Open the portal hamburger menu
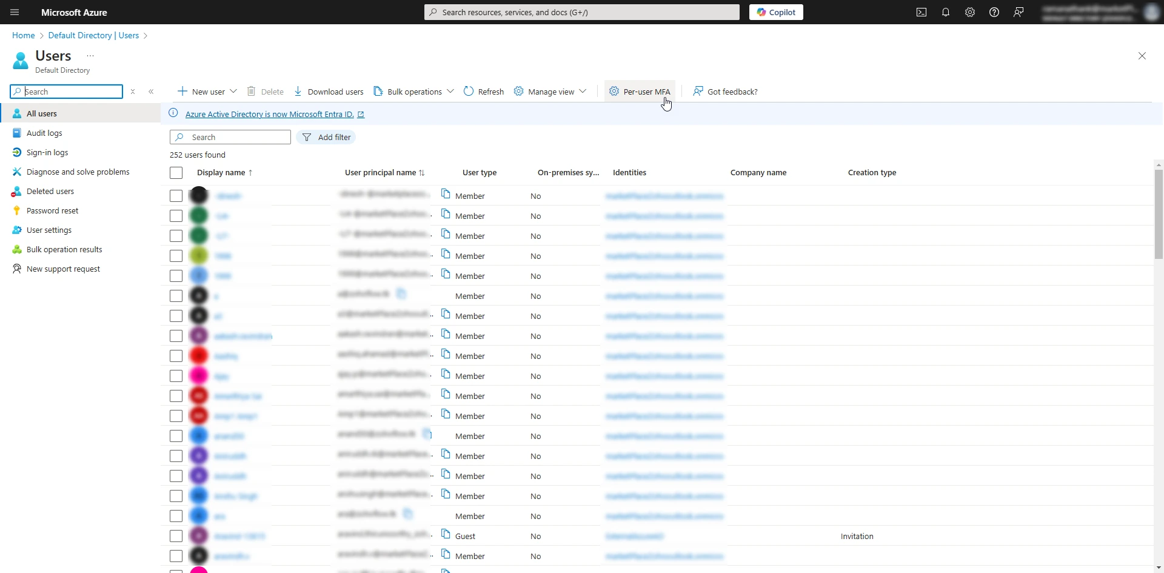The height and width of the screenshot is (573, 1164). pos(15,12)
